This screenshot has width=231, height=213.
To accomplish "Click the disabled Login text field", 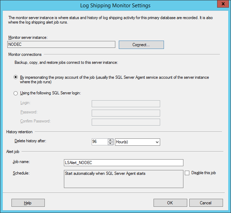I will [126, 104].
